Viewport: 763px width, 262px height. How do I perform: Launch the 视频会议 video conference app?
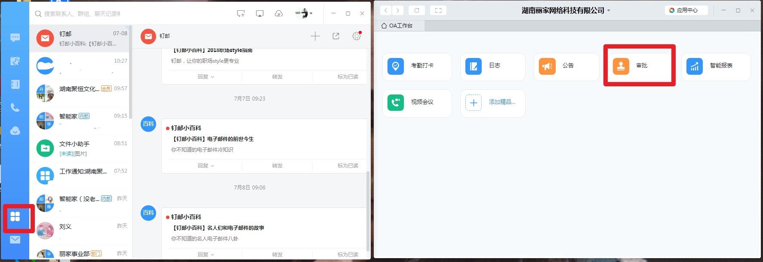pos(416,103)
